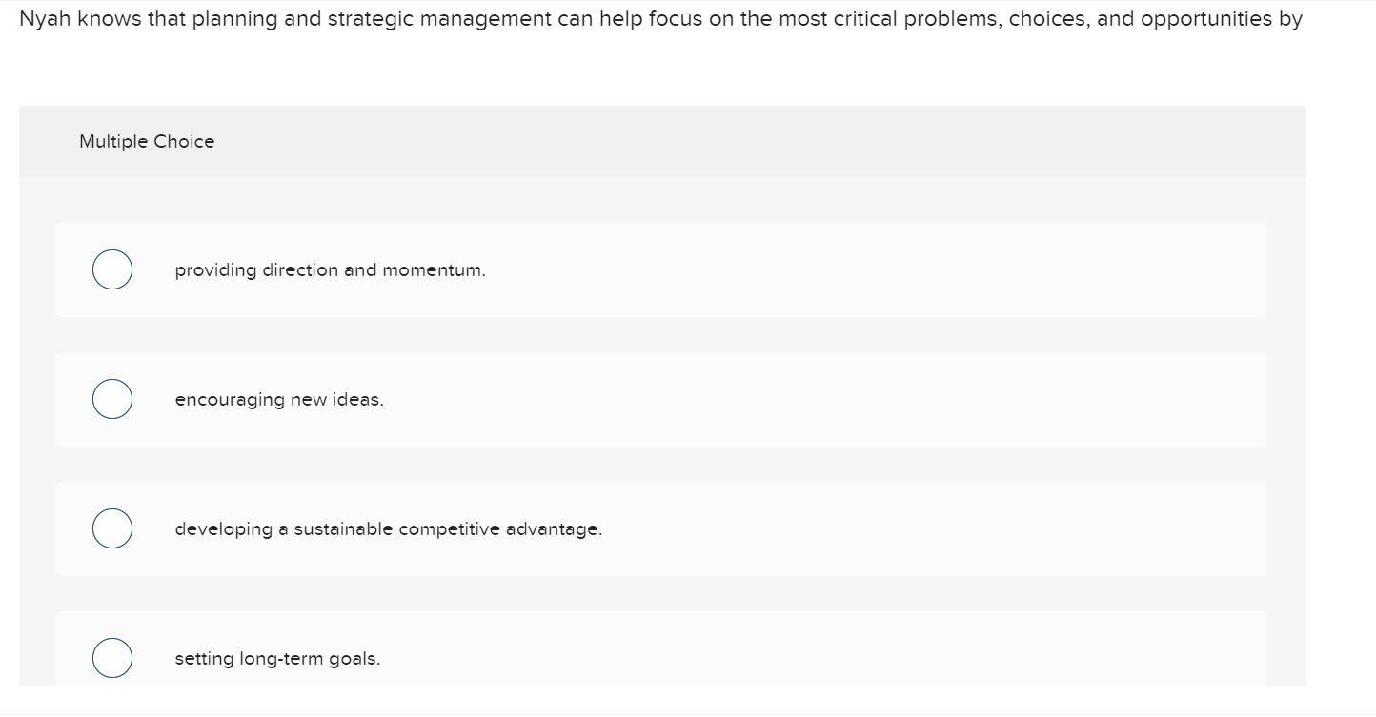Click the 'Multiple Choice' header label

click(x=146, y=141)
